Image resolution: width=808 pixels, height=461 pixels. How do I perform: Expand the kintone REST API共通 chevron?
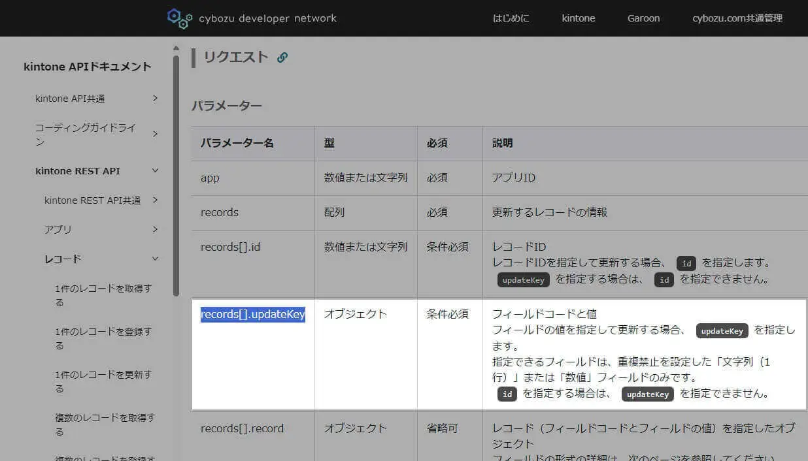tap(155, 200)
